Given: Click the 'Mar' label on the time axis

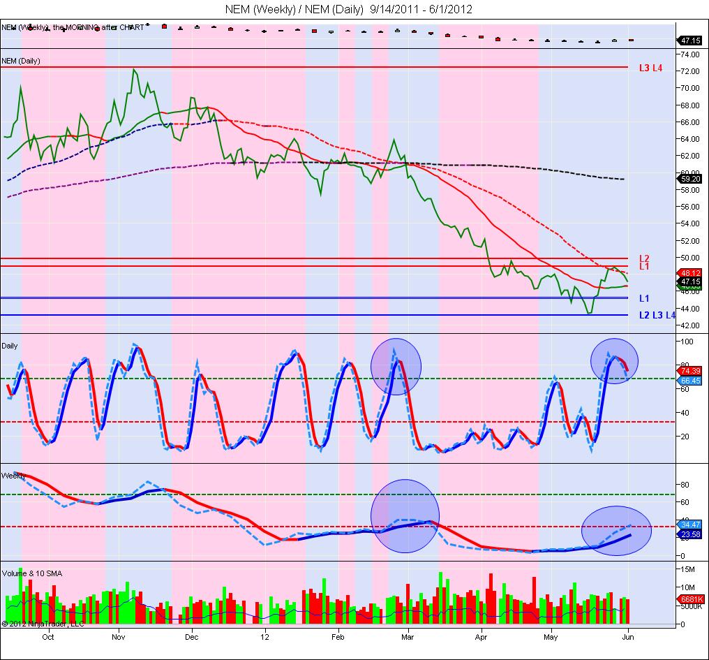Looking at the screenshot, I should (x=408, y=637).
